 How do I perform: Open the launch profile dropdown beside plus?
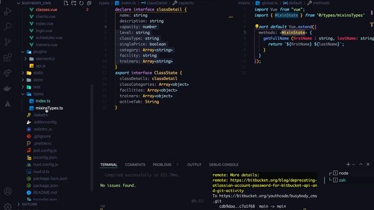click(354, 164)
